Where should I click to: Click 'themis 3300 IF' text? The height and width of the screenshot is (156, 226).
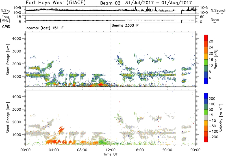[125, 26]
